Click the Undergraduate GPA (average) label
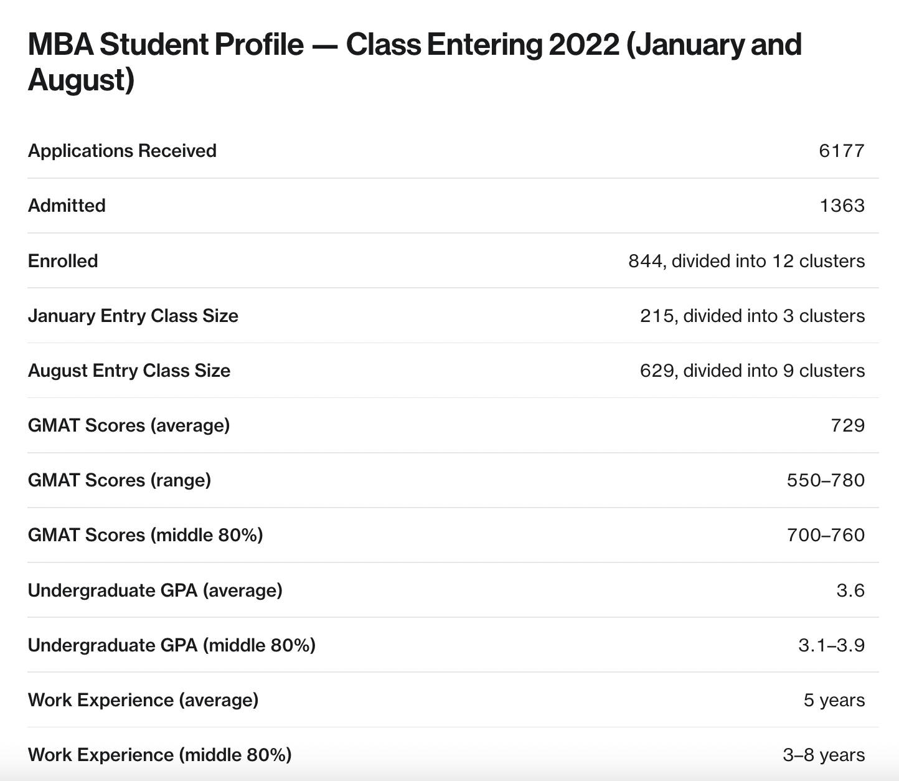Image resolution: width=899 pixels, height=781 pixels. click(155, 590)
